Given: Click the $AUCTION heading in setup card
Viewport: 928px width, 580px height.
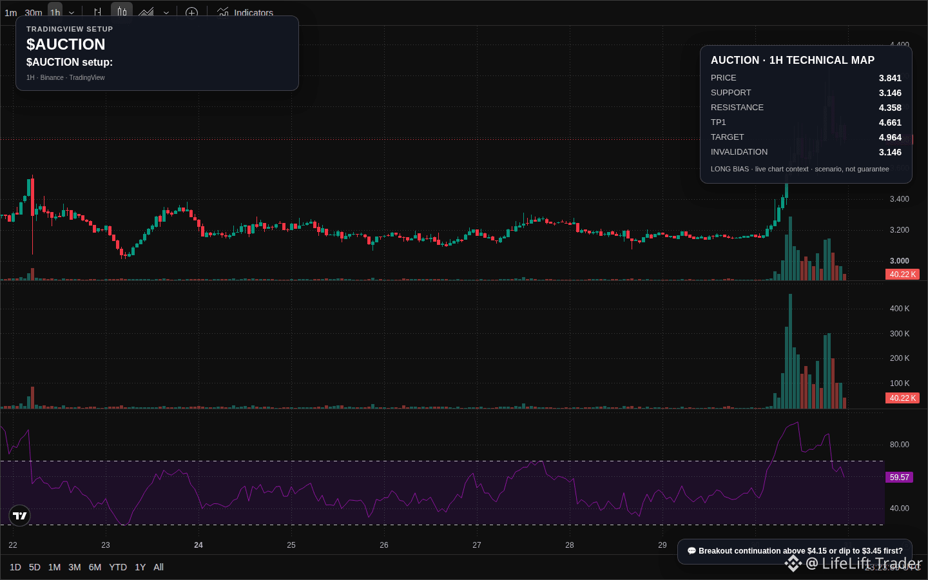Looking at the screenshot, I should (x=66, y=44).
